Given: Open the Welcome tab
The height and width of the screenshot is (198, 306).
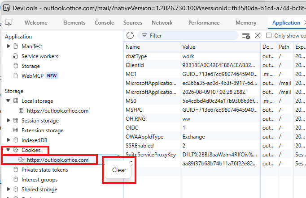Looking at the screenshot, I should pos(36,23).
